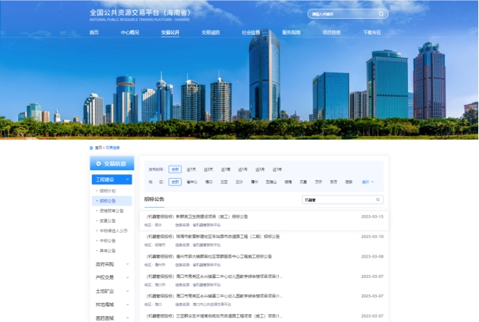This screenshot has height=322, width=479.
Task: Filter publish time by 近1周
Action: (226, 169)
